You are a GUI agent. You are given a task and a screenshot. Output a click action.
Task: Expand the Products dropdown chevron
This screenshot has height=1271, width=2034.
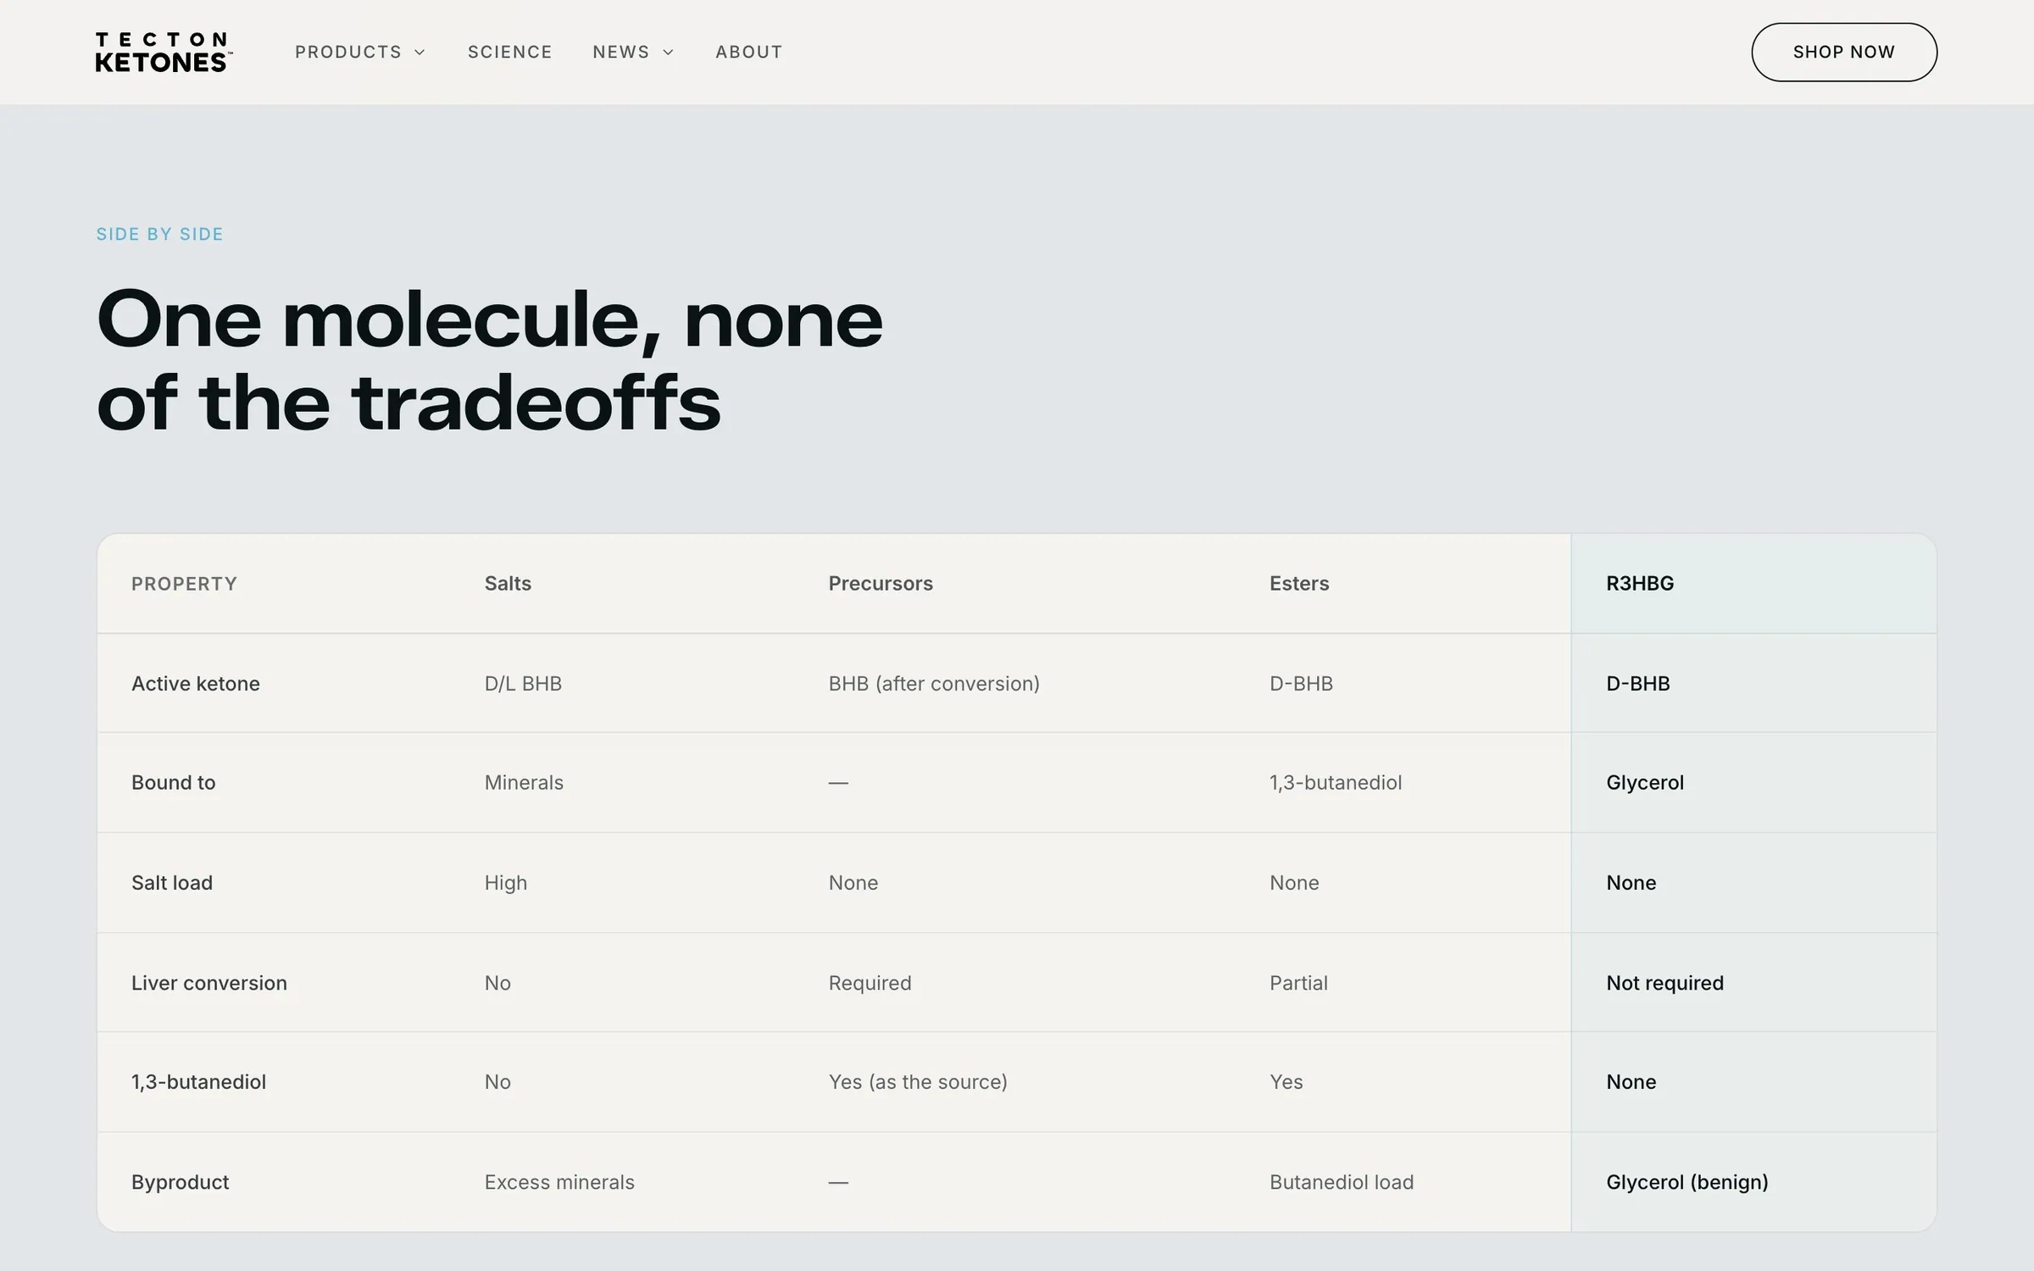[x=420, y=53]
